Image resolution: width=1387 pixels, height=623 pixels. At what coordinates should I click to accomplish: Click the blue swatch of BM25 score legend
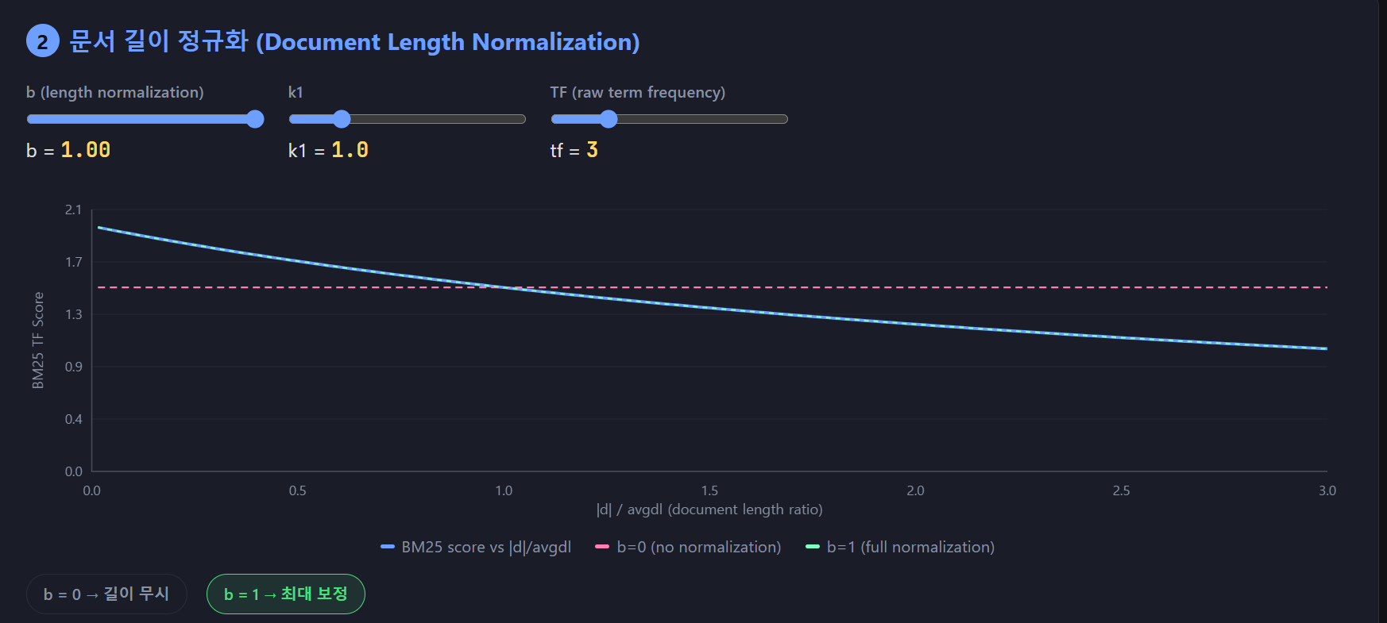click(388, 547)
